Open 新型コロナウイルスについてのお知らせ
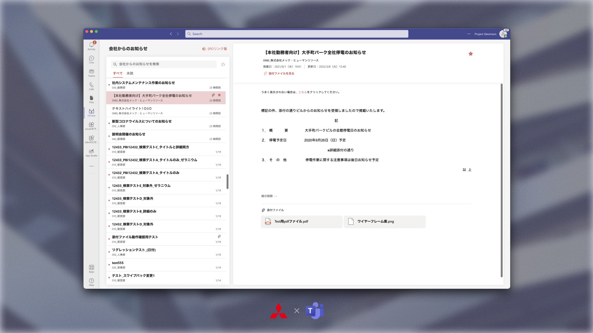The width and height of the screenshot is (593, 333). tap(166, 124)
